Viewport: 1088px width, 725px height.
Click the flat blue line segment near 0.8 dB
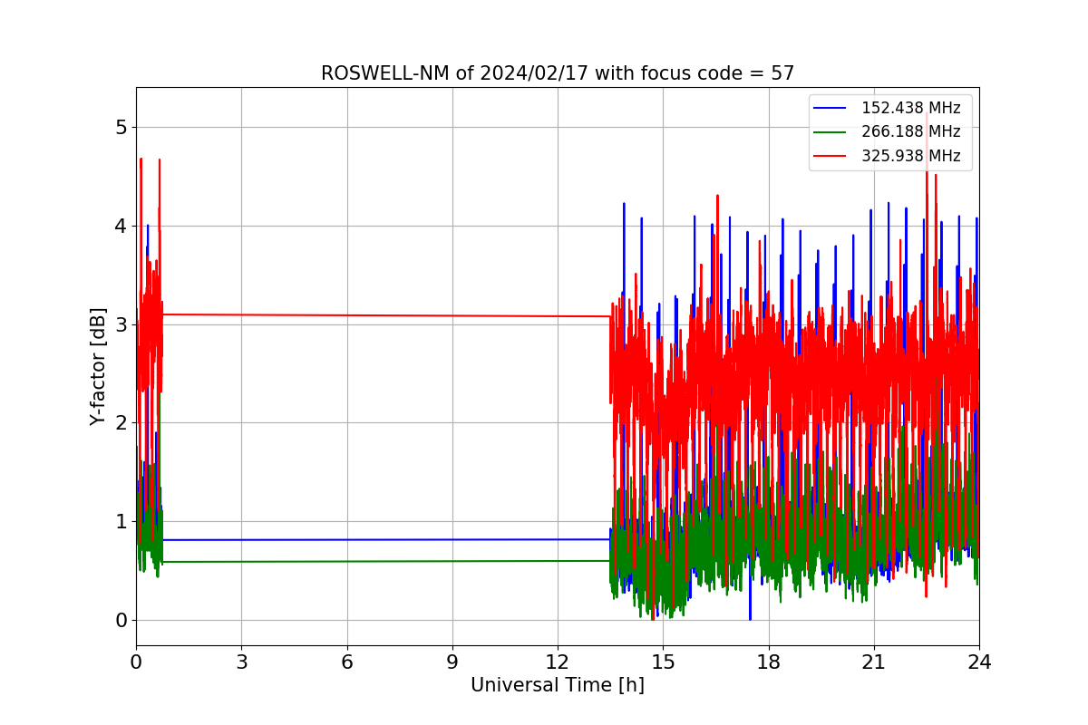pyautogui.click(x=387, y=540)
